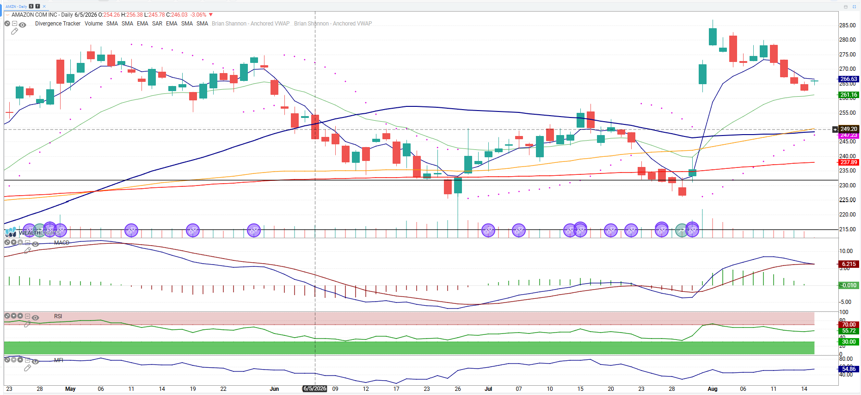This screenshot has width=861, height=395.
Task: Click the MACD indicator label
Action: (61, 243)
